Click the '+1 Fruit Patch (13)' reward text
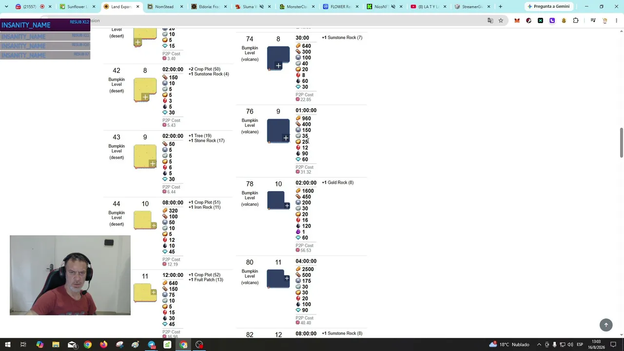This screenshot has width=624, height=351. [x=206, y=280]
